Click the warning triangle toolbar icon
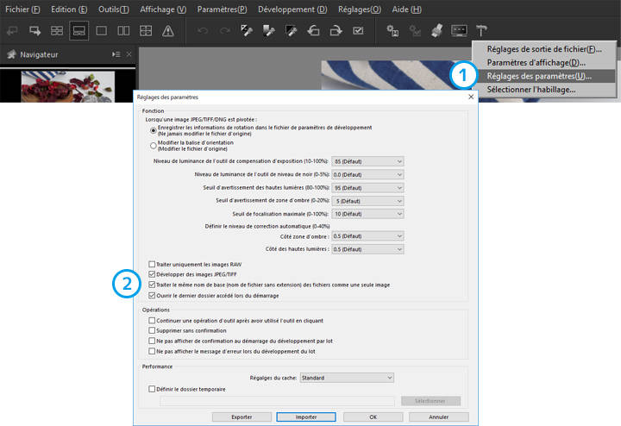Viewport: 621px width, 426px height. click(x=167, y=31)
